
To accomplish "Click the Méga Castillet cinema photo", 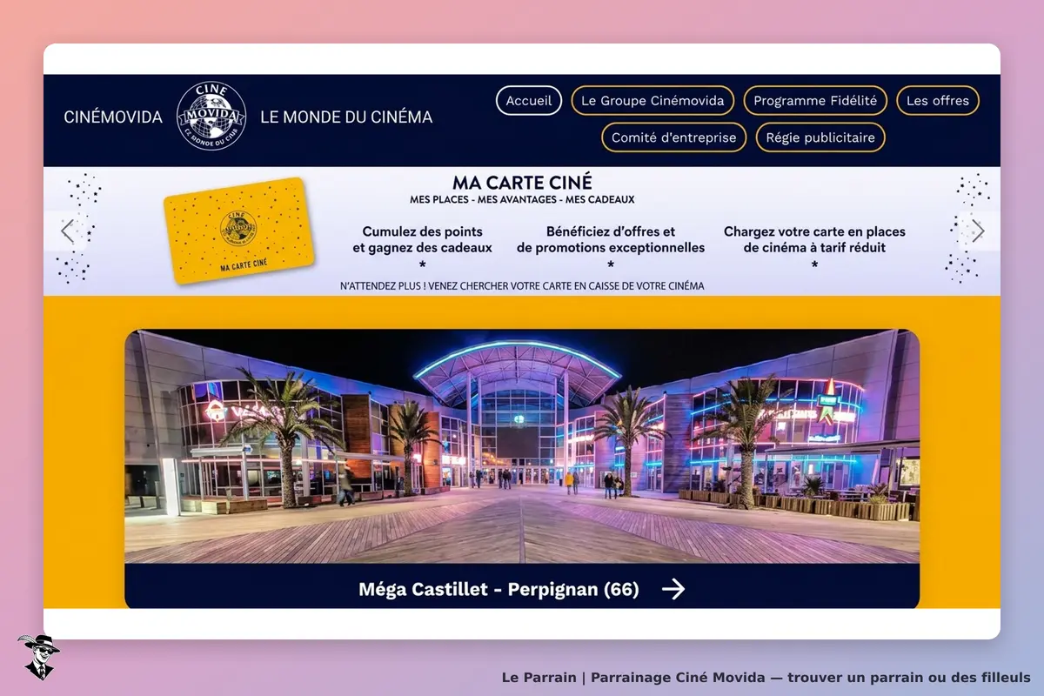I will pos(522,446).
